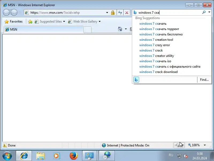The image size is (214, 161).
Task: Click the muted volume tray icon
Action: [186, 156]
